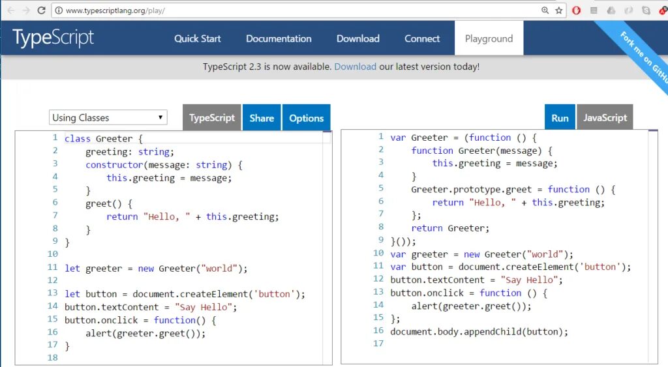Click the Download link in the announcement banner
This screenshot has height=367, width=668.
pos(356,67)
